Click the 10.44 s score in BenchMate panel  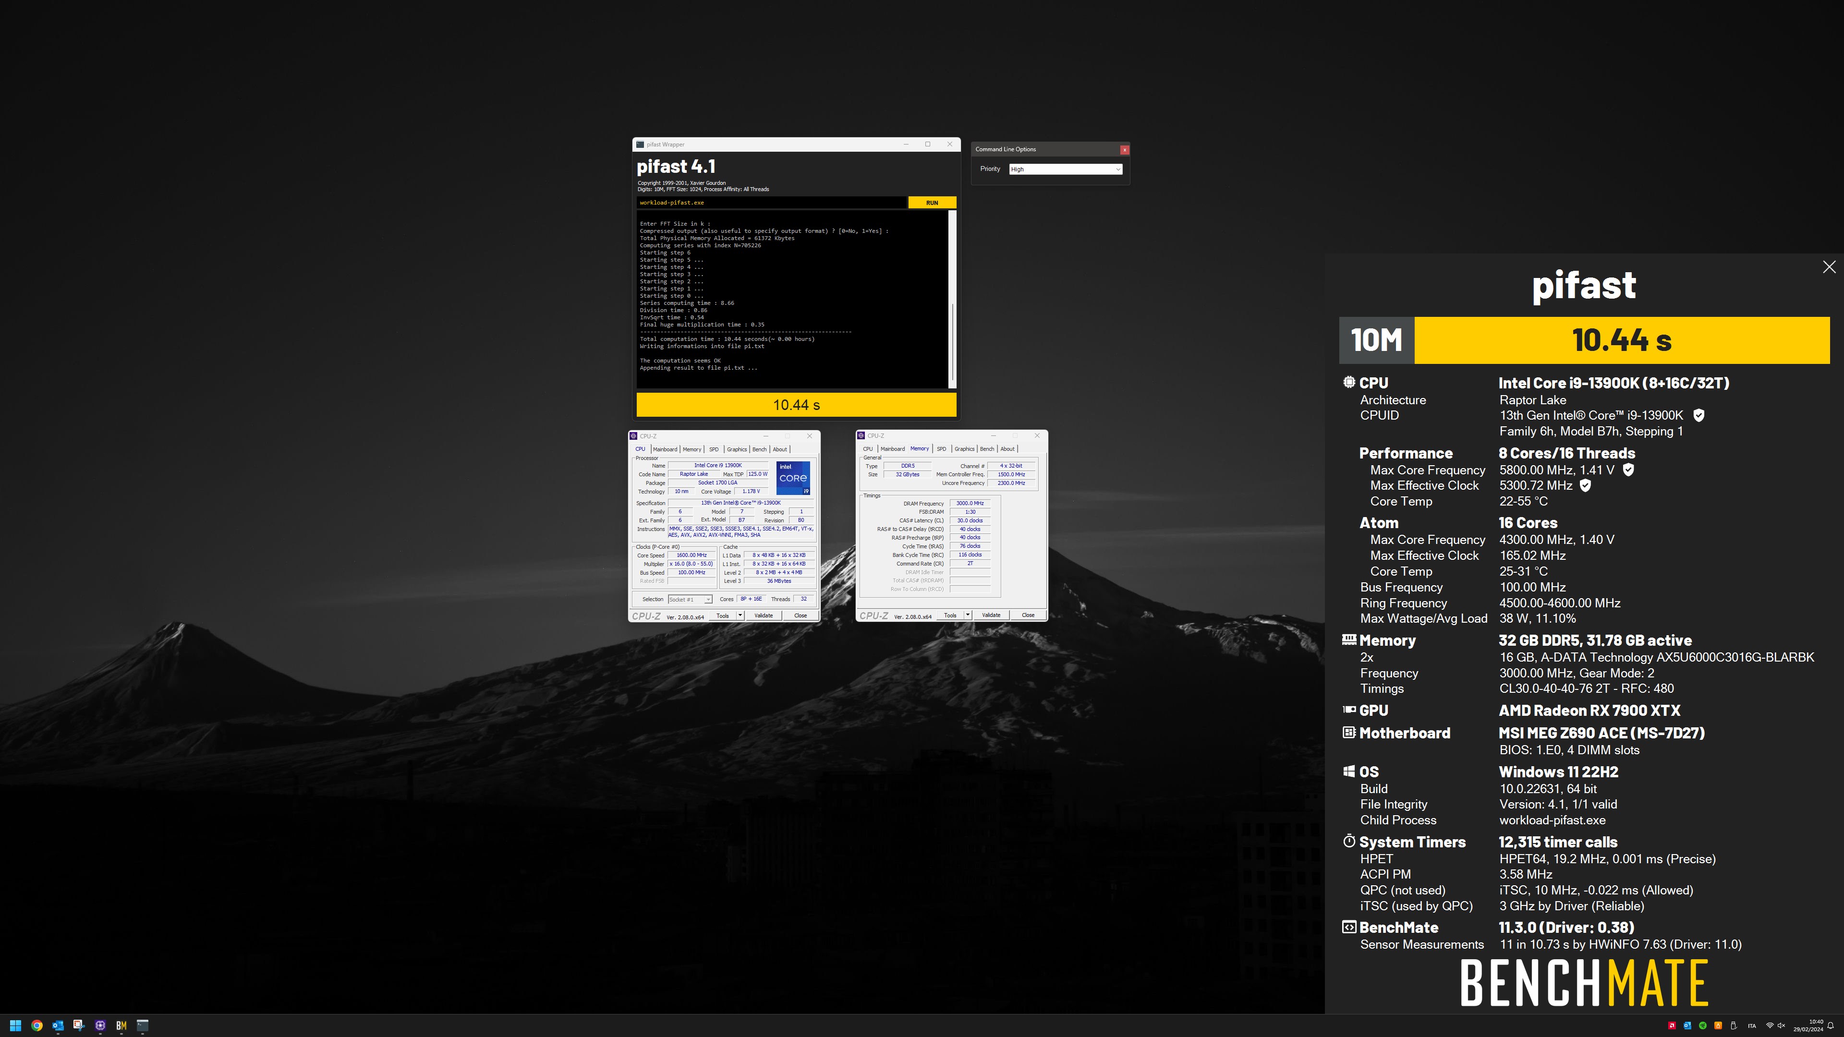[x=1621, y=340]
